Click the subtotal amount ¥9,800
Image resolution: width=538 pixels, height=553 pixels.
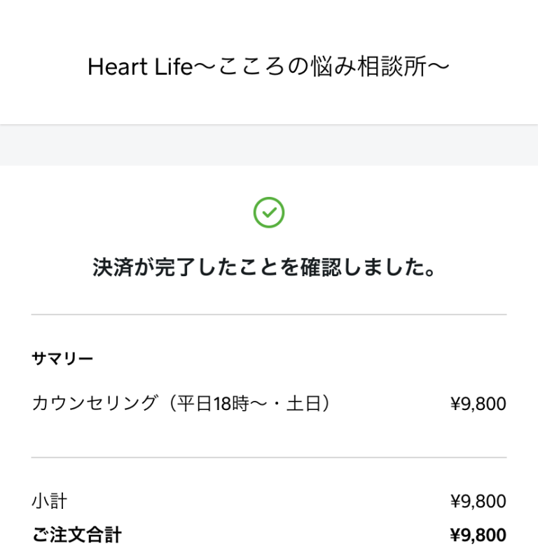point(478,501)
